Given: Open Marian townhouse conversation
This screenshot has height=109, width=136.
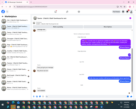Looking at the screenshot, I should (15, 89).
